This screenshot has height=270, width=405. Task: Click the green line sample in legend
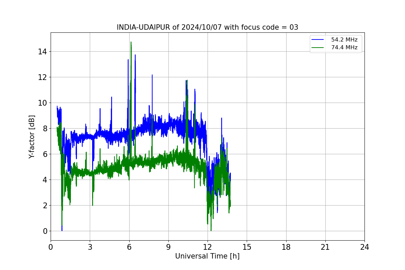(x=318, y=48)
